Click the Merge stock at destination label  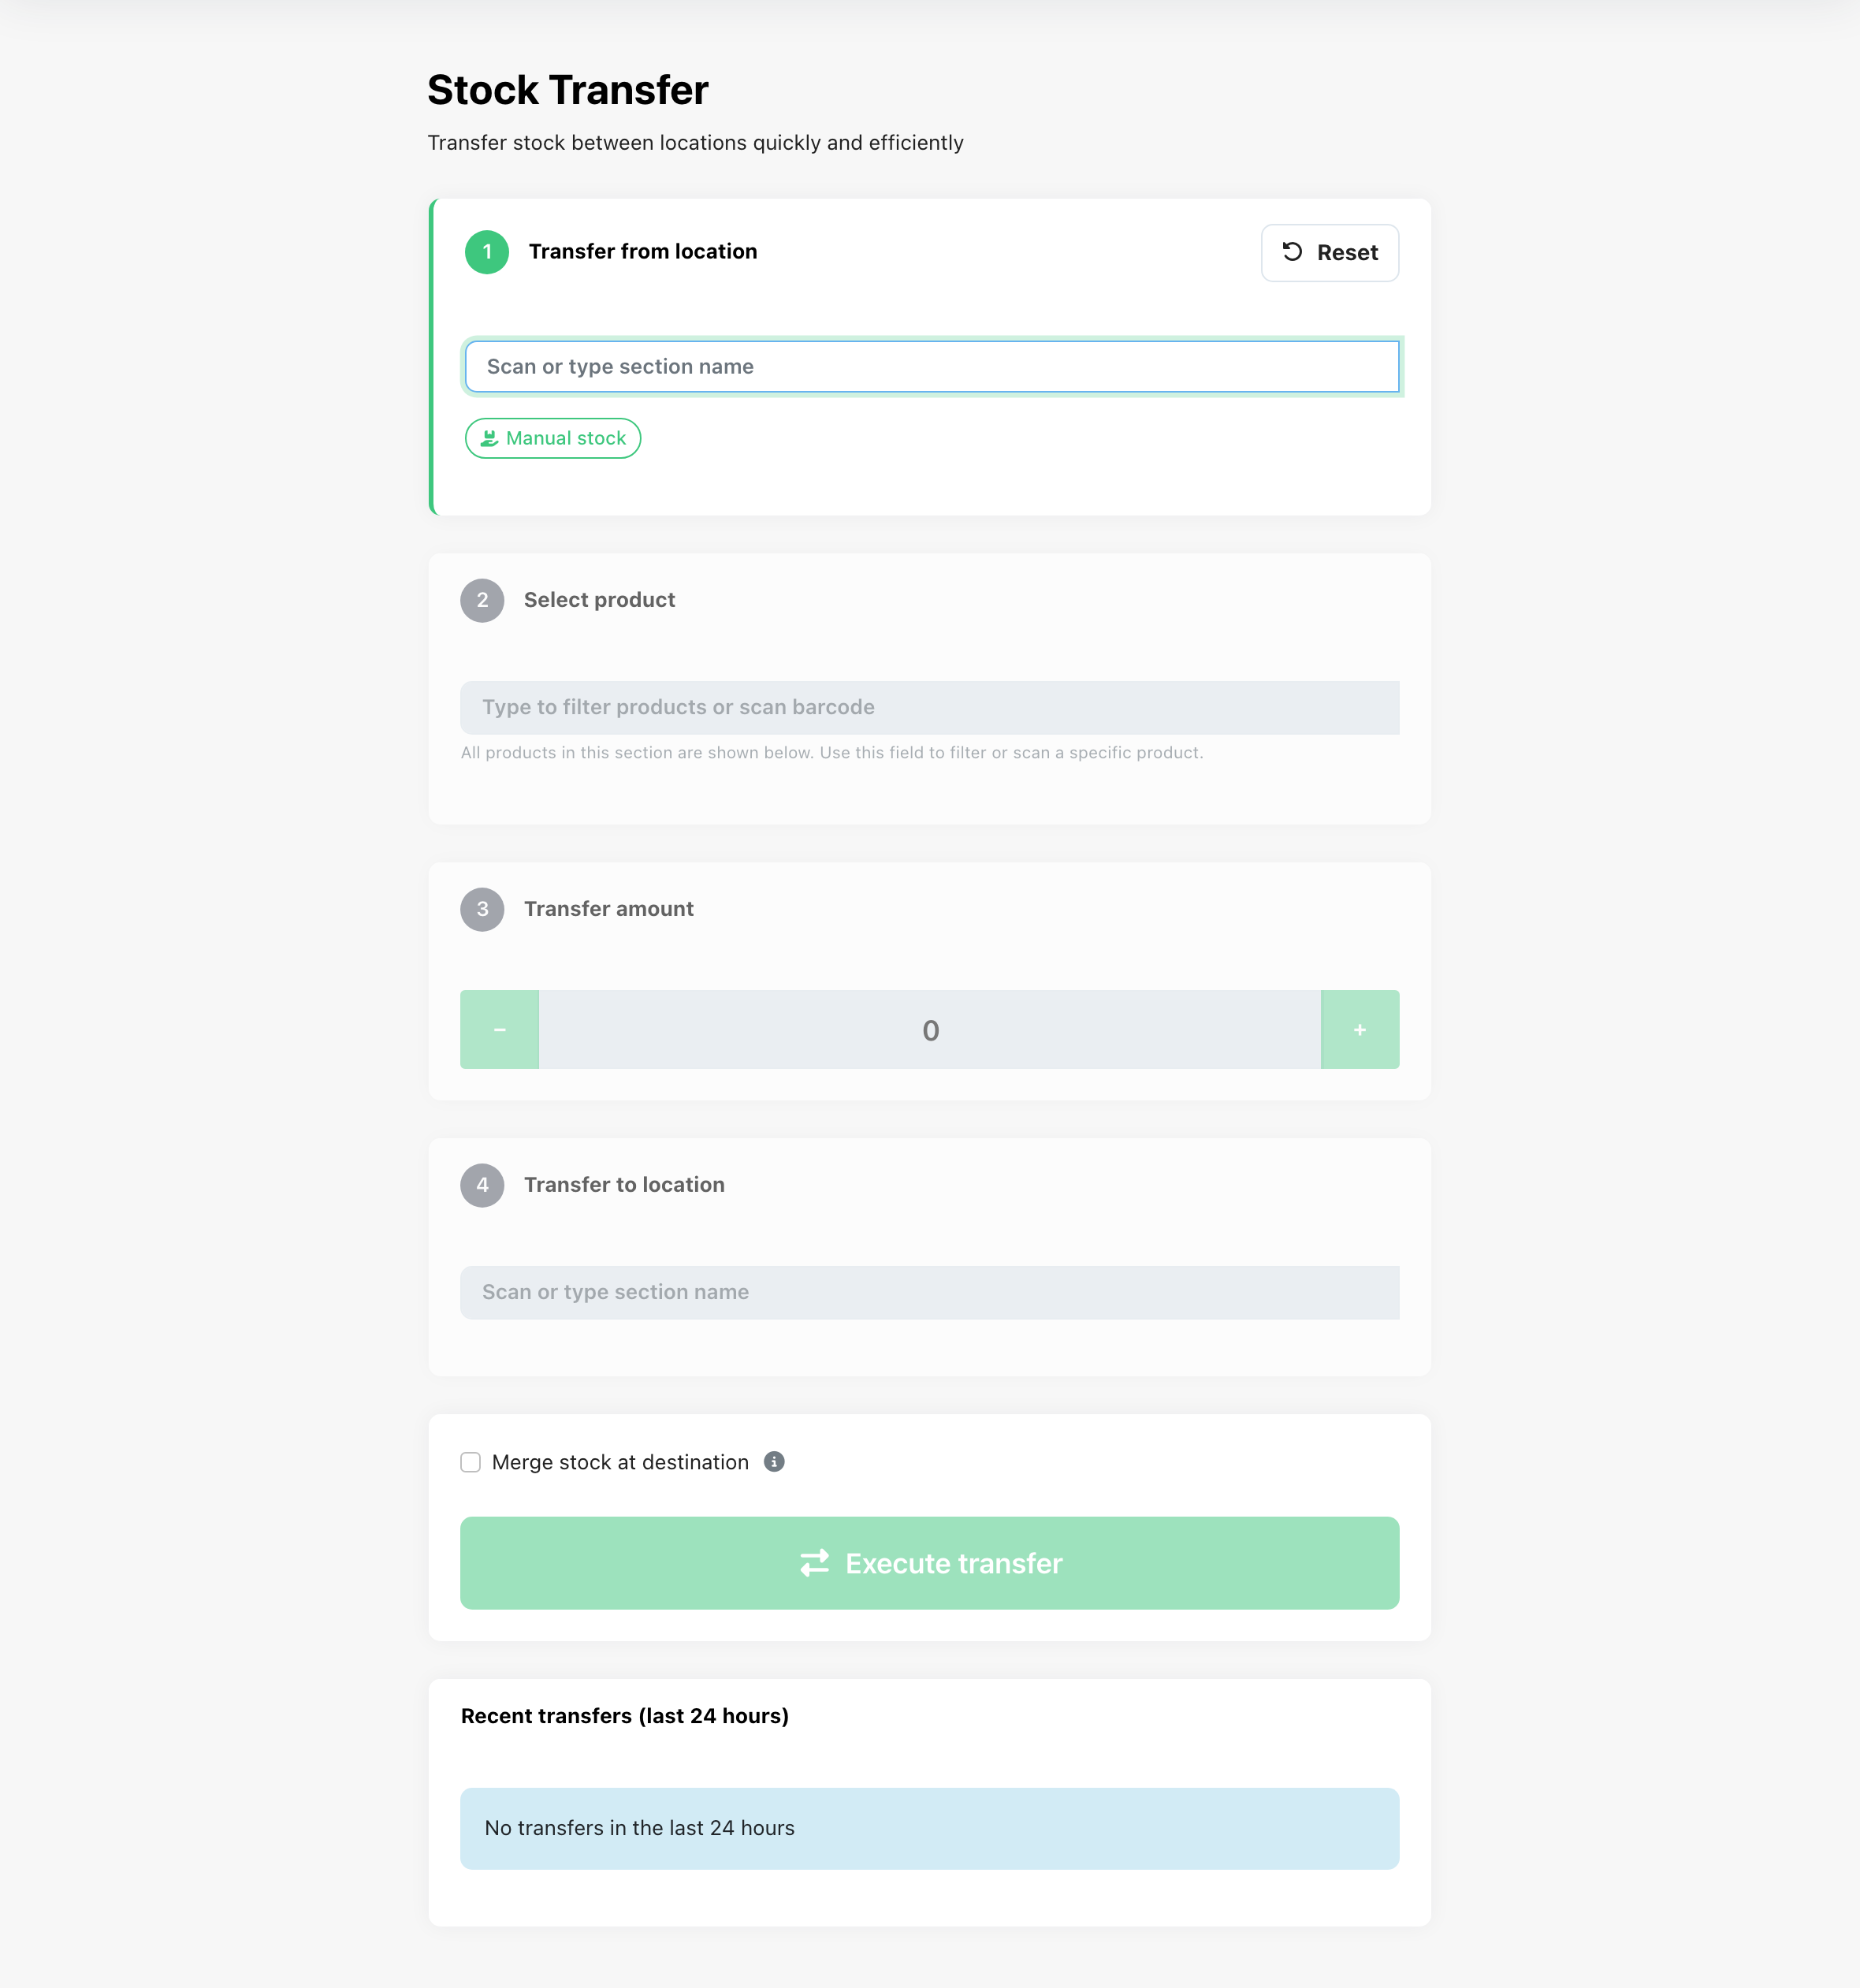point(620,1462)
